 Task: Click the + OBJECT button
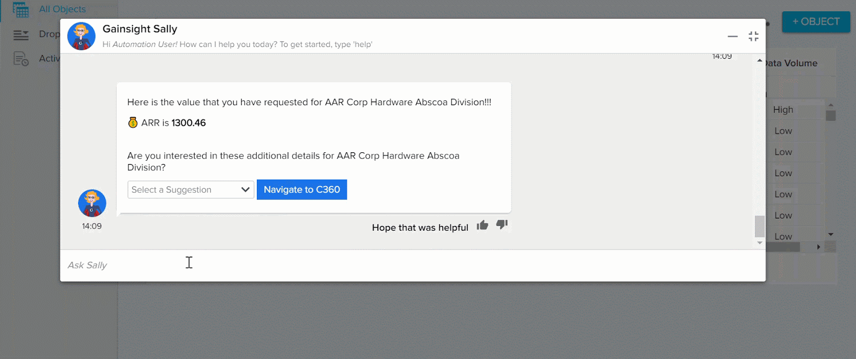point(816,22)
